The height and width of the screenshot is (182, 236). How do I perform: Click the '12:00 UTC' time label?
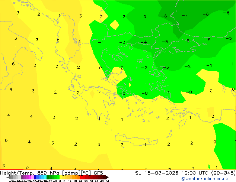click(196, 173)
